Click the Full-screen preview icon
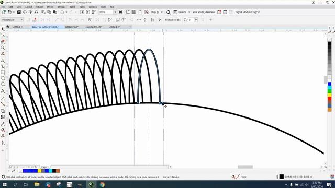Screen dimensions: 335x188 tap(120, 12)
